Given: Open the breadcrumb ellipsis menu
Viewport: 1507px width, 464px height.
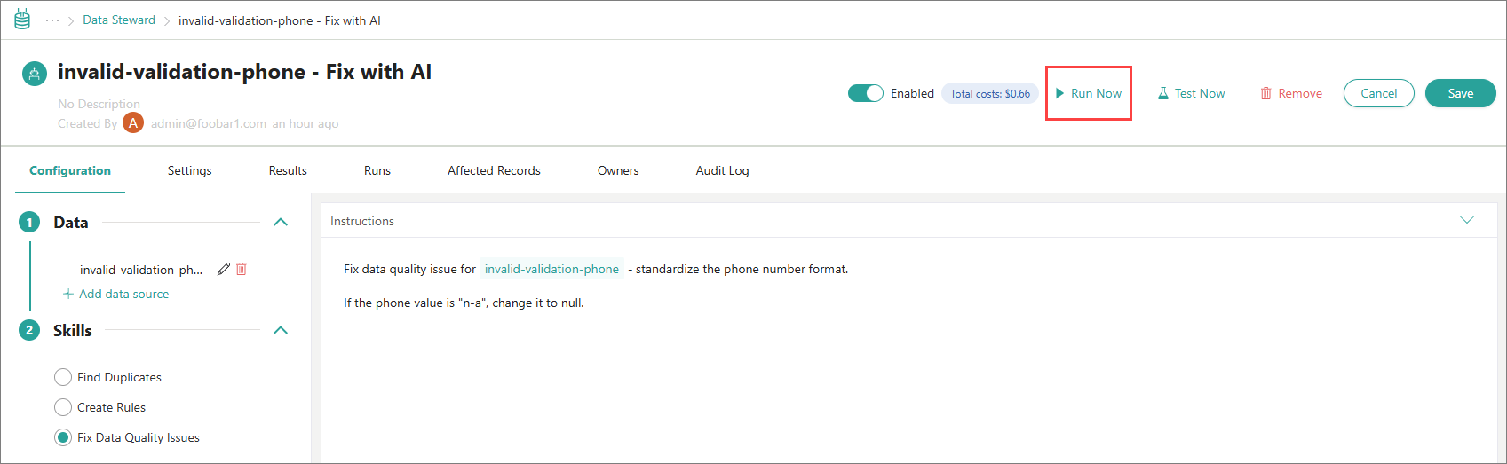Looking at the screenshot, I should pyautogui.click(x=52, y=20).
